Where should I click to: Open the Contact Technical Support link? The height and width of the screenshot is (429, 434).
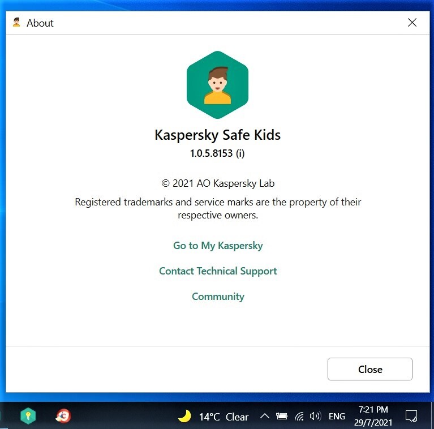click(x=218, y=271)
